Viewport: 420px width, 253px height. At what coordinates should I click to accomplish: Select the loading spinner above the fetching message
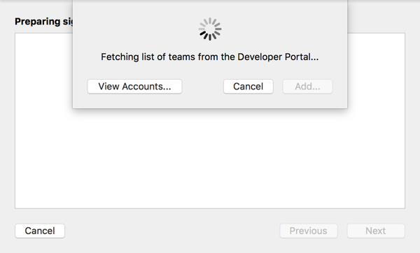point(210,29)
